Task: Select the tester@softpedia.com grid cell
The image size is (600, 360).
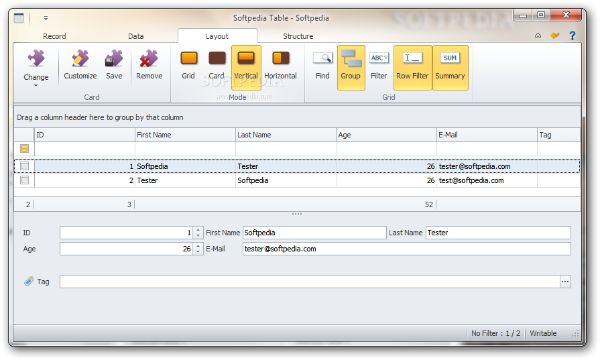Action: coord(487,166)
